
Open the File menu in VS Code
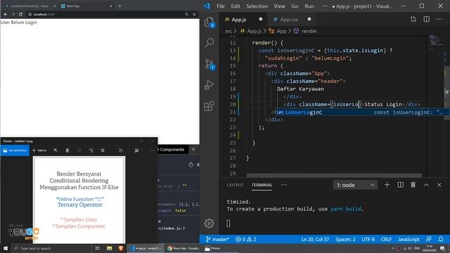(x=220, y=6)
